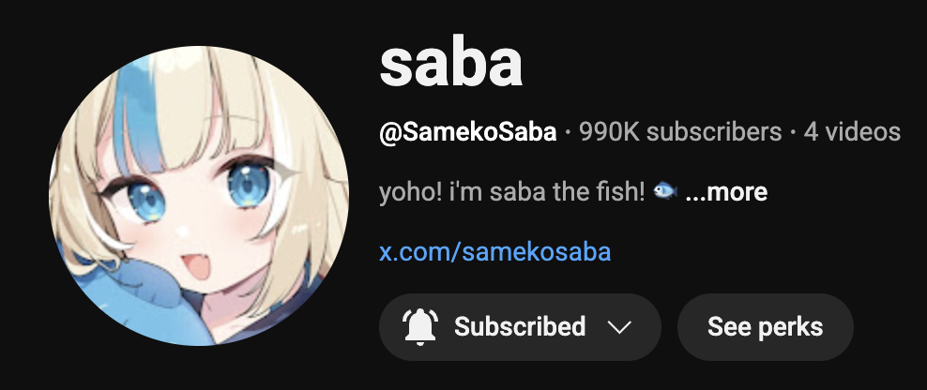Click the saba channel title
Viewport: 927px width, 390px height.
451,63
